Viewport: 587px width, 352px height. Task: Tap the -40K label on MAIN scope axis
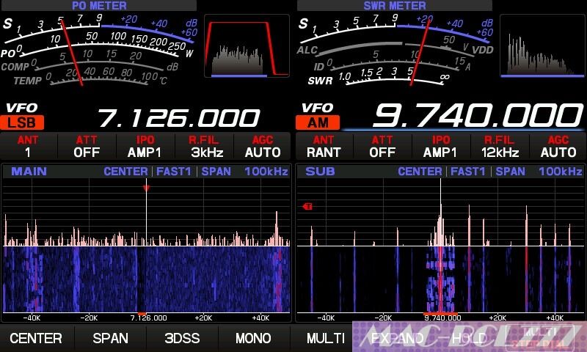32,318
